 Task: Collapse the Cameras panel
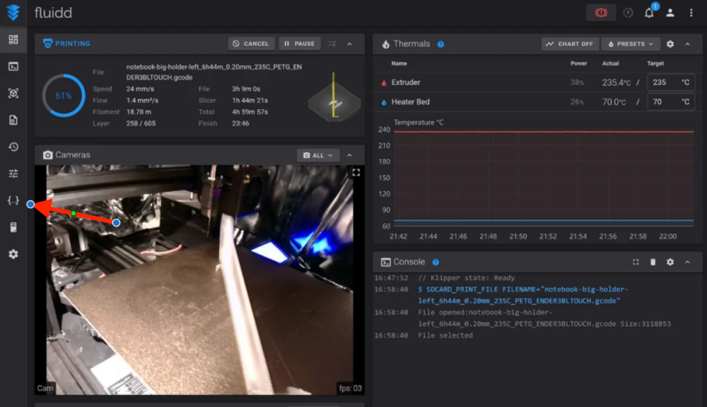349,155
